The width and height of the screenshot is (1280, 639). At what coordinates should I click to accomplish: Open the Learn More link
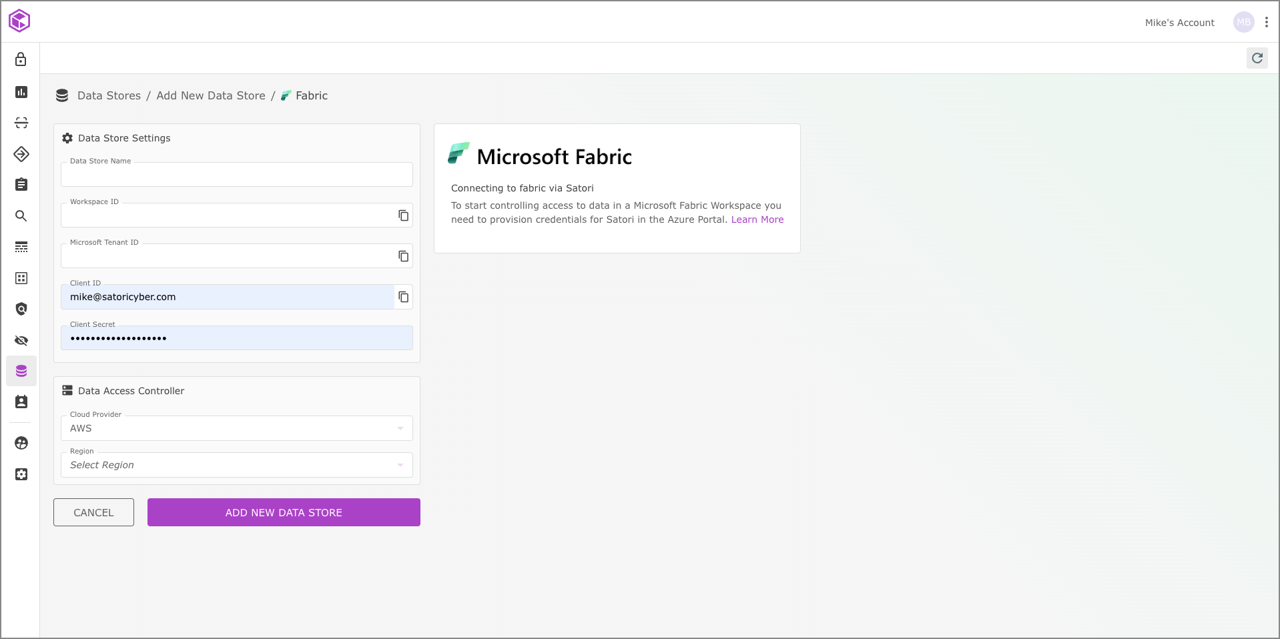coord(757,219)
